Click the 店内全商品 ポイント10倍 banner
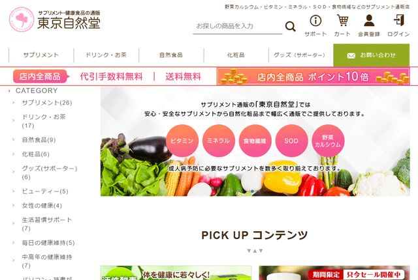Image resolution: width=418 pixels, height=280 pixels. [313, 76]
